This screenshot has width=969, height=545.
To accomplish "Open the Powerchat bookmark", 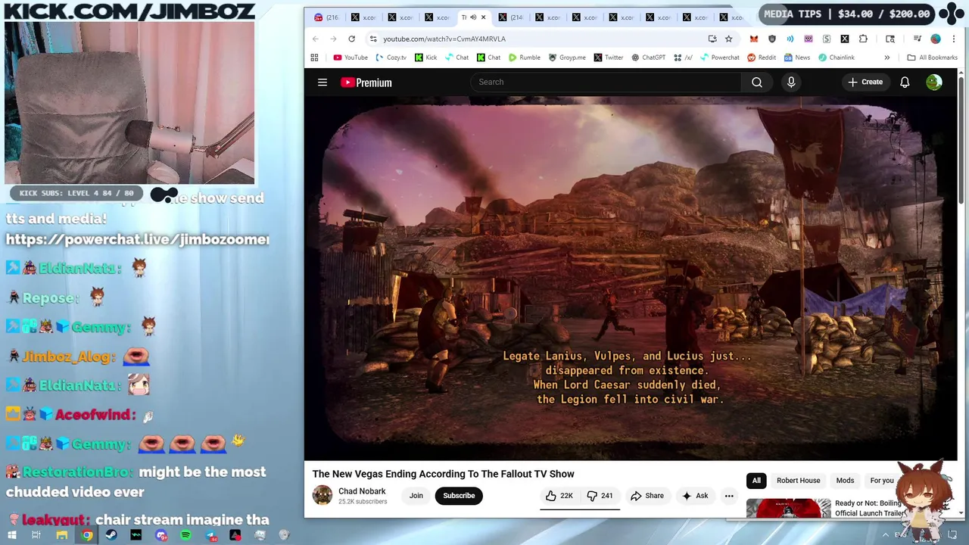I will [x=720, y=58].
